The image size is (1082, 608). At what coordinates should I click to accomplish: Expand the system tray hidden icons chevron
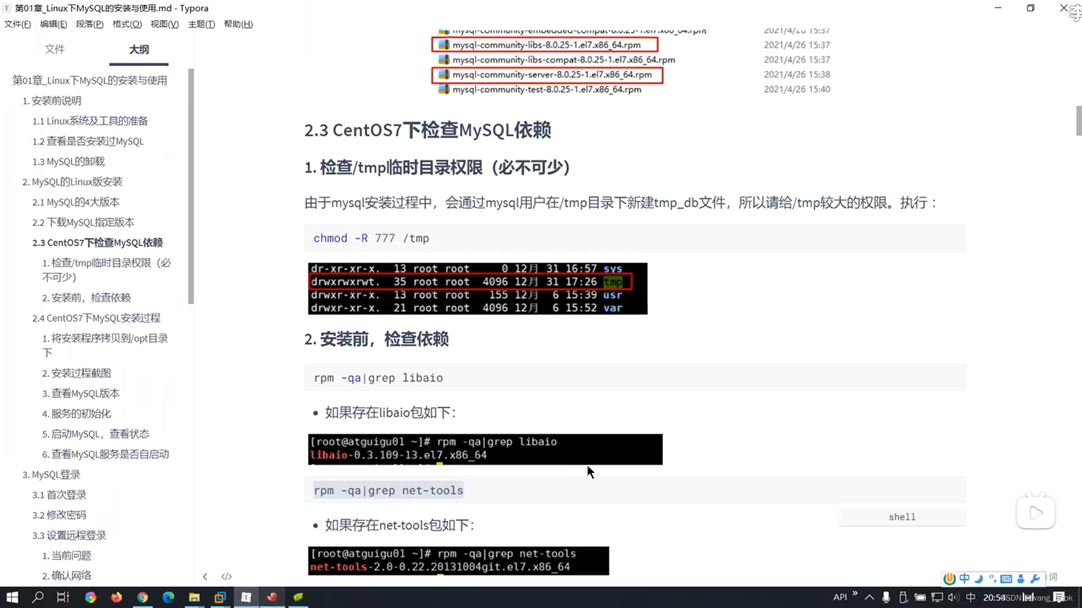(x=870, y=597)
